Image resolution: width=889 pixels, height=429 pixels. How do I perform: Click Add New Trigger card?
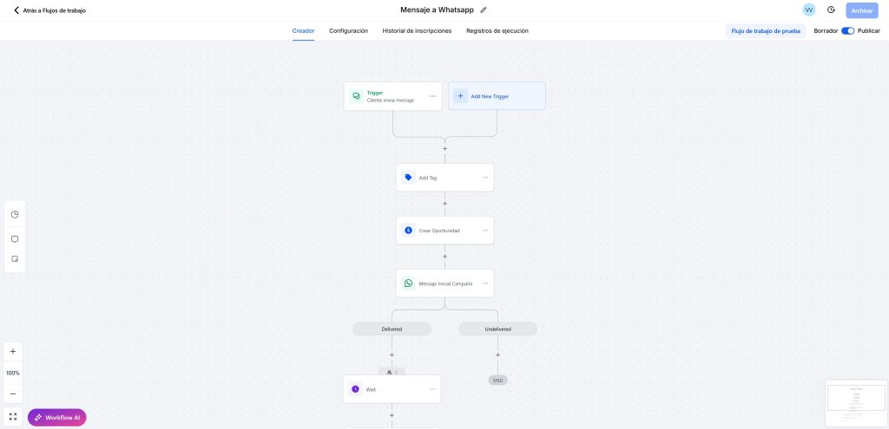(497, 96)
